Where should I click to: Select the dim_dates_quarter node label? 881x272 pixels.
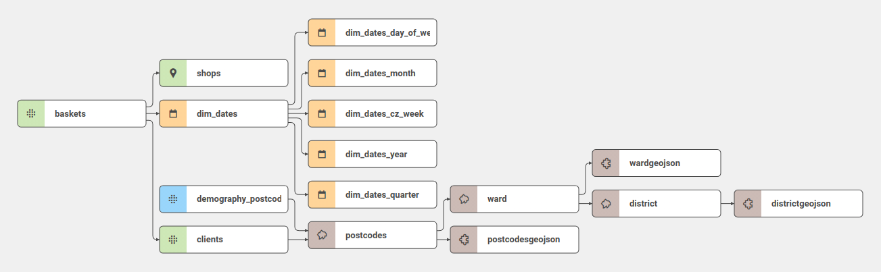coord(382,194)
